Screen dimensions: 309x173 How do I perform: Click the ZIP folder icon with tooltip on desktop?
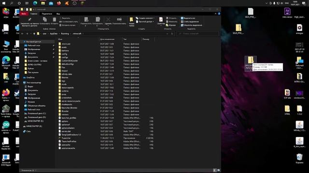[251, 60]
